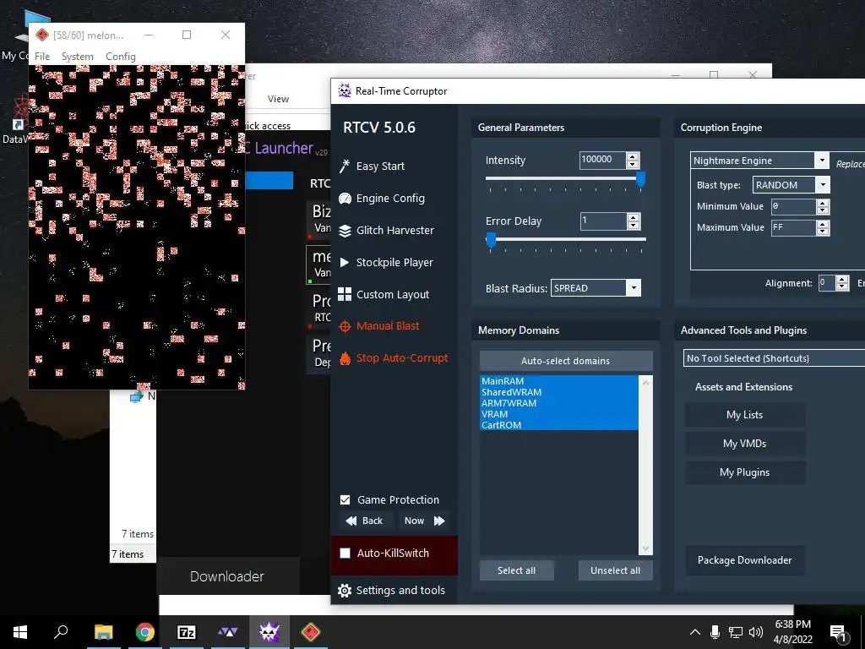Viewport: 865px width, 649px height.
Task: Expand Blast Radius SPREAD dropdown
Action: [634, 288]
